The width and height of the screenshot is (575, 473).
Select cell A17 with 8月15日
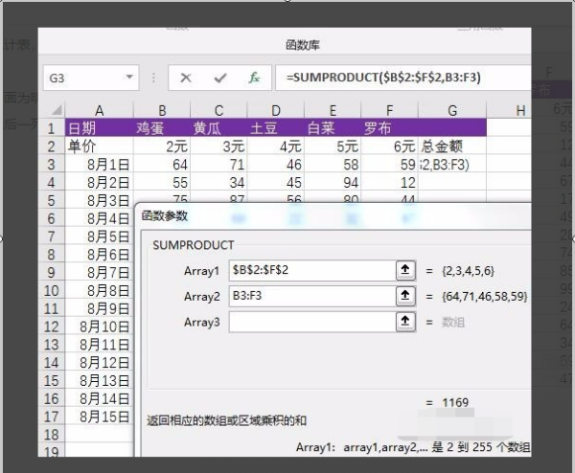(x=100, y=417)
